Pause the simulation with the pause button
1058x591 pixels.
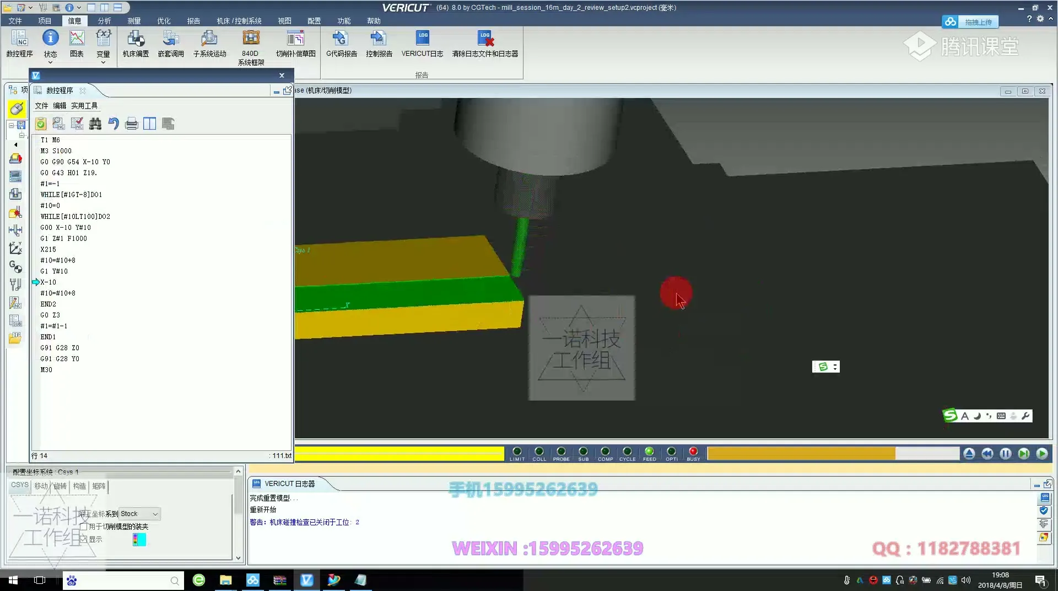(x=1006, y=454)
